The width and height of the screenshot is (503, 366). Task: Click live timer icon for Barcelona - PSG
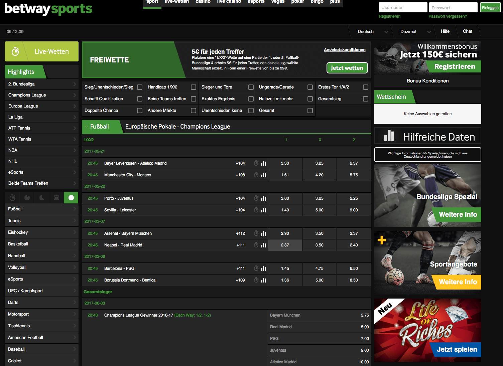tap(256, 268)
